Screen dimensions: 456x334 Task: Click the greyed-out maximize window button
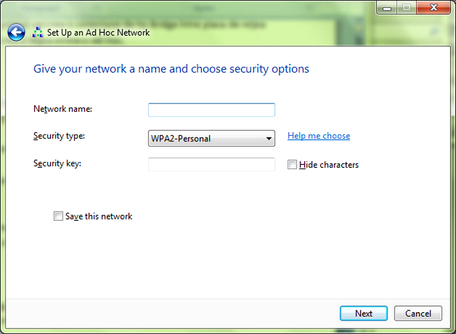pyautogui.click(x=407, y=7)
